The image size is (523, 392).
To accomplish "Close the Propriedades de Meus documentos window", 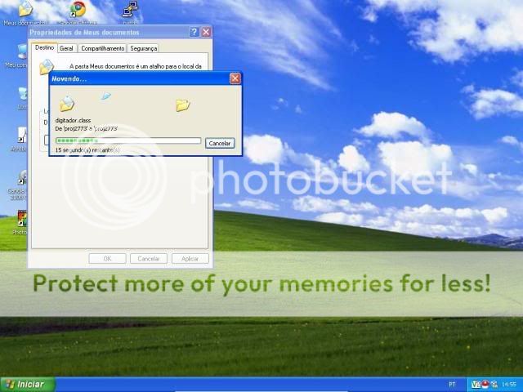I will (206, 33).
